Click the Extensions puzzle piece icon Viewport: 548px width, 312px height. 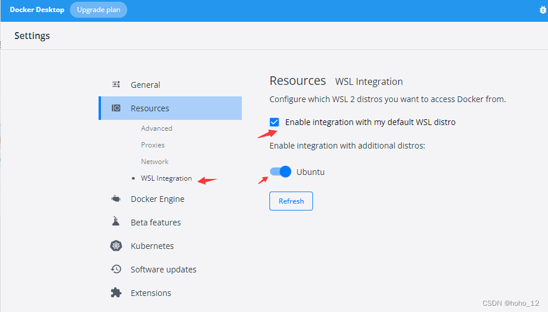pos(116,292)
